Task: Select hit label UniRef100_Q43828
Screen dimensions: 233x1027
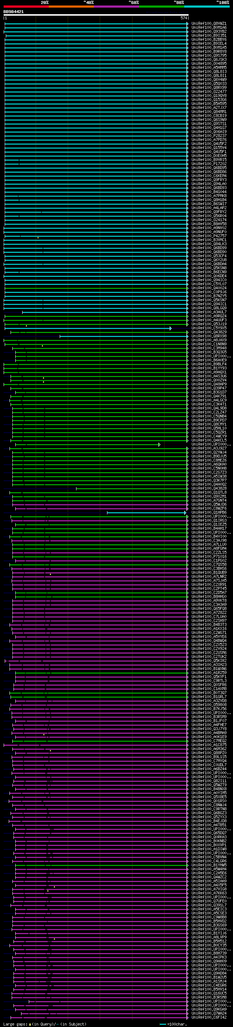Action: pyautogui.click(x=209, y=489)
